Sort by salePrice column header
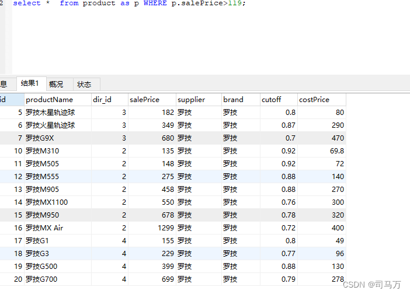 click(x=152, y=100)
